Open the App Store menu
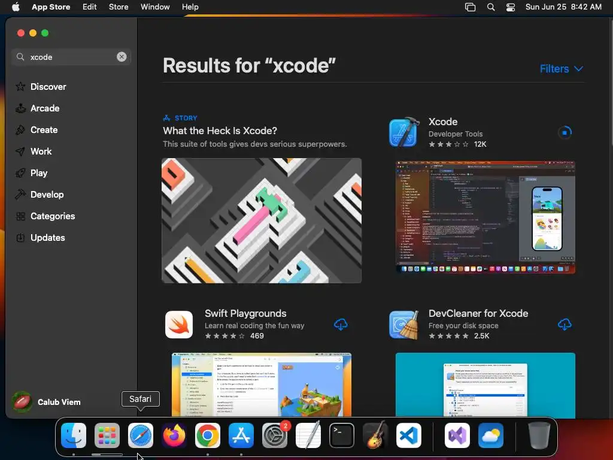Viewport: 613px width, 460px height. pos(51,7)
